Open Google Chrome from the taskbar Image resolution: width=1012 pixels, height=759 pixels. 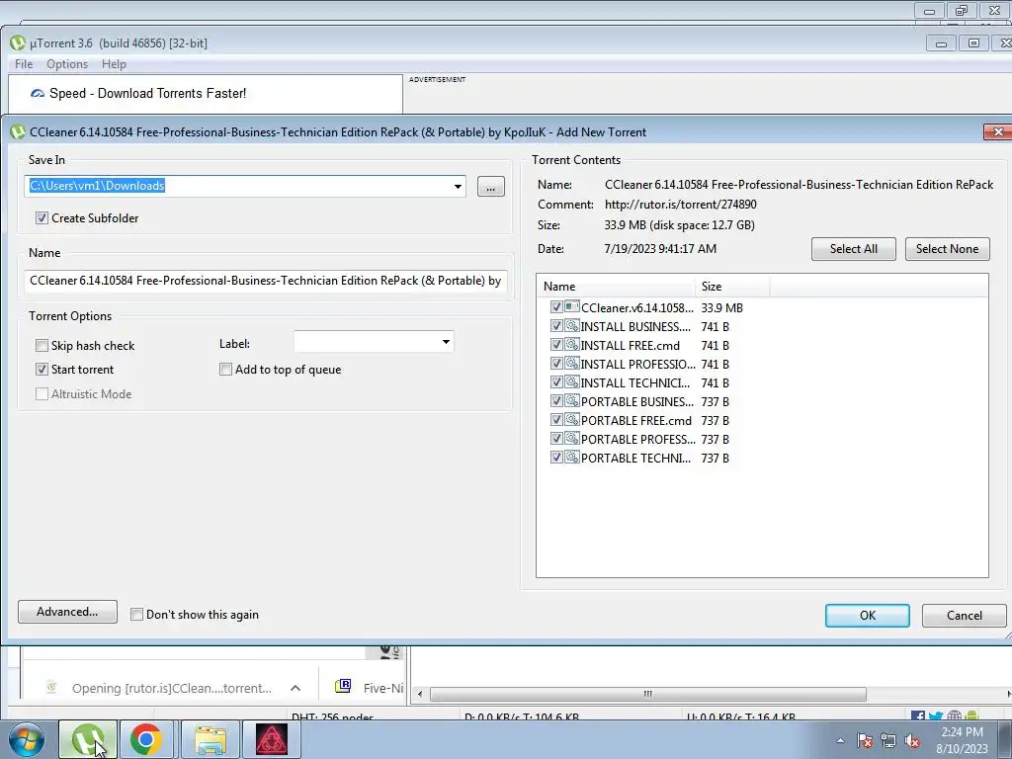point(146,739)
